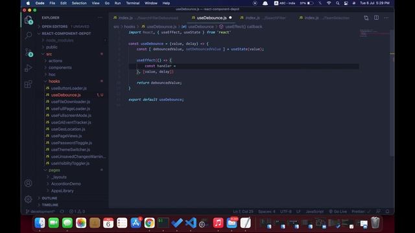Open useGeoLocation.js file
The image size is (415, 233).
68,129
